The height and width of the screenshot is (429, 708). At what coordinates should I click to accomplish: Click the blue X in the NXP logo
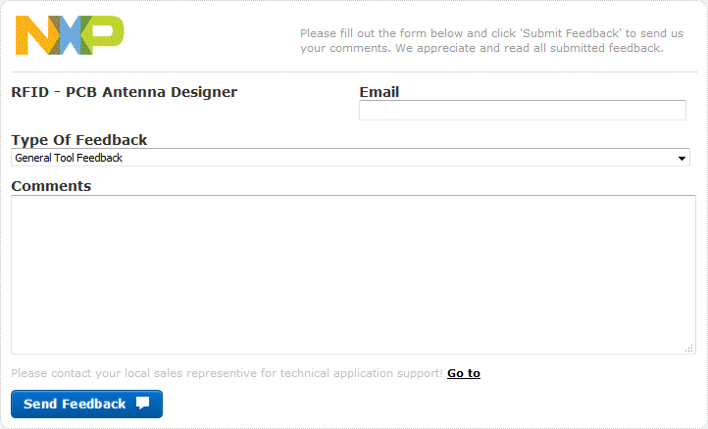click(69, 35)
